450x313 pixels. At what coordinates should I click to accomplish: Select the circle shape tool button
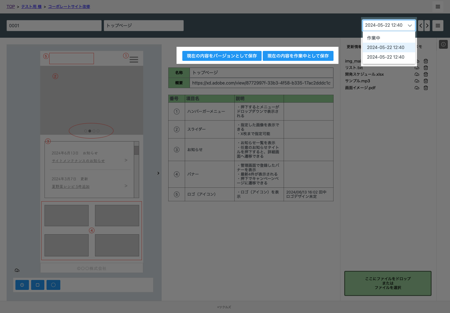click(x=53, y=285)
